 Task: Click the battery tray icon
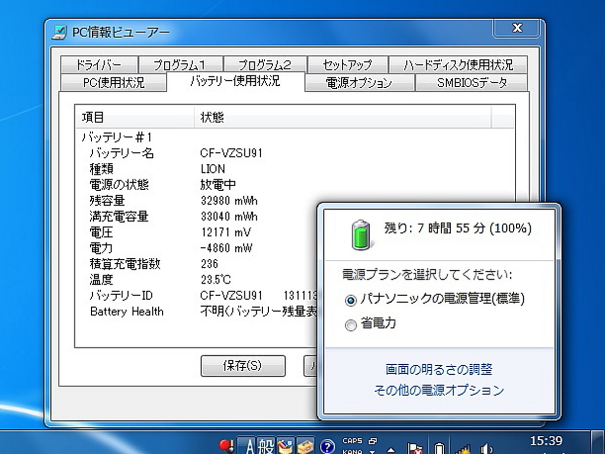pyautogui.click(x=439, y=448)
